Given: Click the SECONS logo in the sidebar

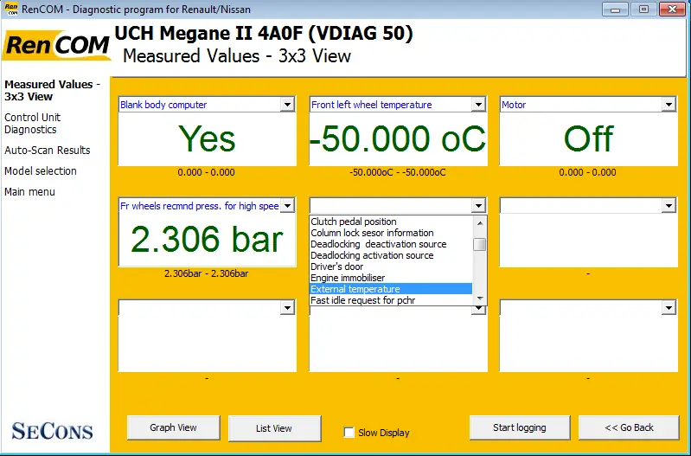Looking at the screenshot, I should [x=53, y=431].
